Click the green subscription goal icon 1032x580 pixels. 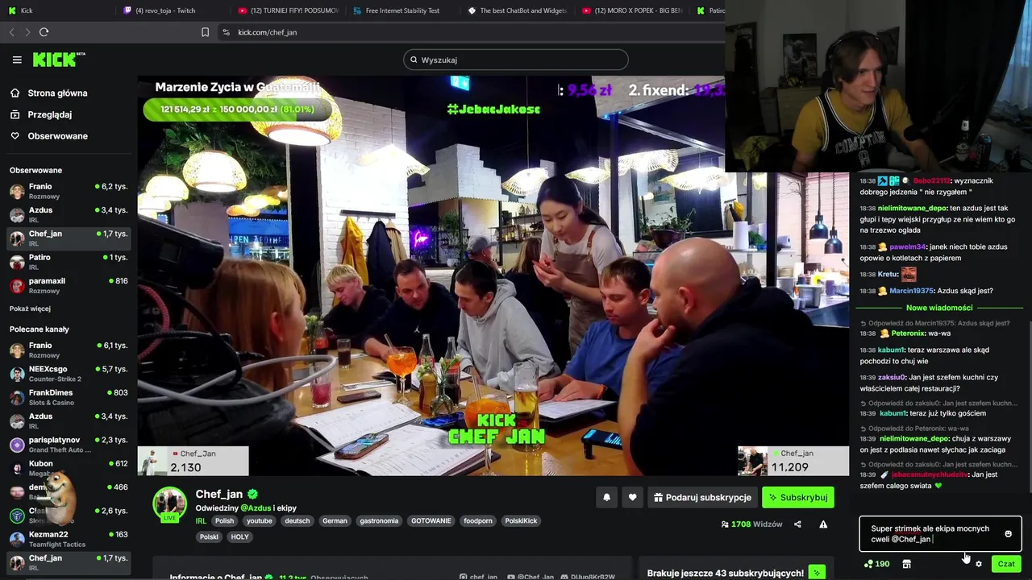coord(816,573)
